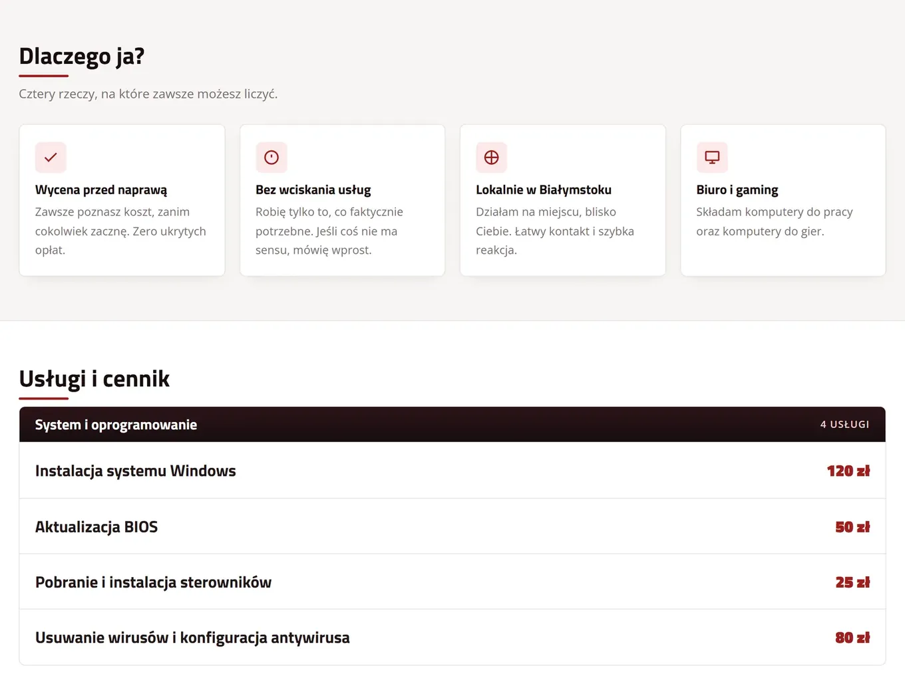
Task: Click the description starting Działam na miejscu
Action: pyautogui.click(x=555, y=231)
